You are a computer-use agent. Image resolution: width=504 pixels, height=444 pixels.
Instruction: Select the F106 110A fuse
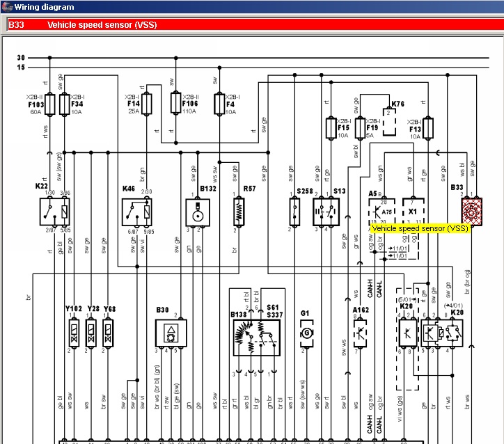(x=176, y=103)
